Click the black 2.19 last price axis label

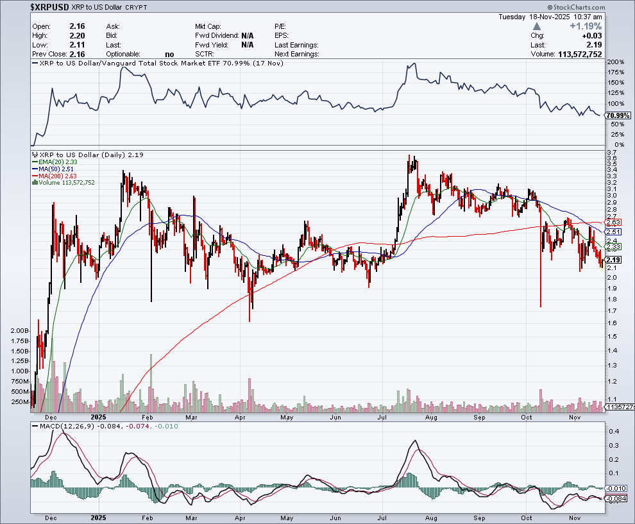pos(614,260)
